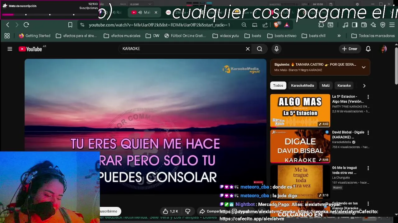The image size is (398, 223).
Task: Like the video (1,2 K)
Action: pos(171,211)
